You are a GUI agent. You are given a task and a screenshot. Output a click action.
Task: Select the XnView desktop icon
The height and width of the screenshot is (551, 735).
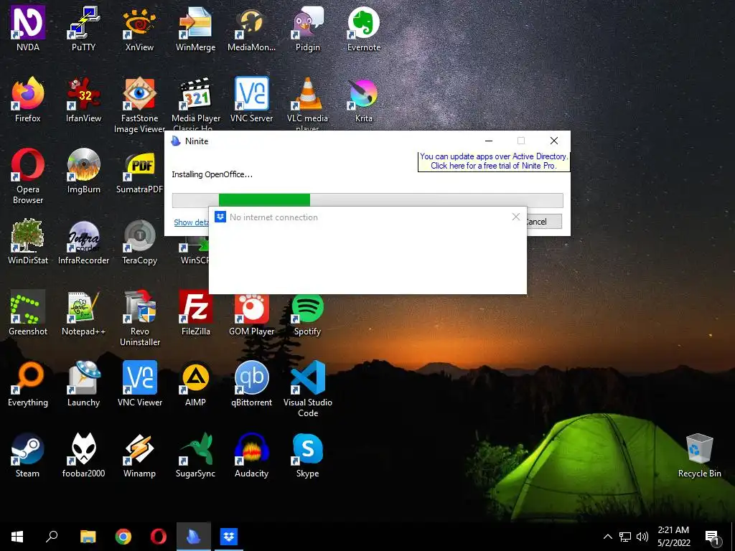pos(139,28)
